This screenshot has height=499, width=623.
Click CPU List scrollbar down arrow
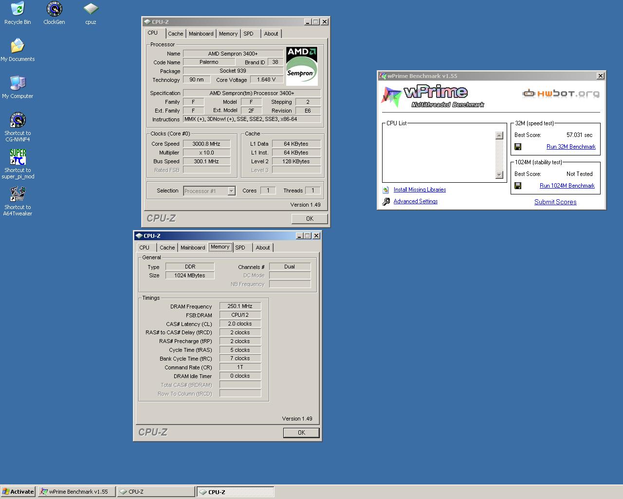[x=499, y=175]
